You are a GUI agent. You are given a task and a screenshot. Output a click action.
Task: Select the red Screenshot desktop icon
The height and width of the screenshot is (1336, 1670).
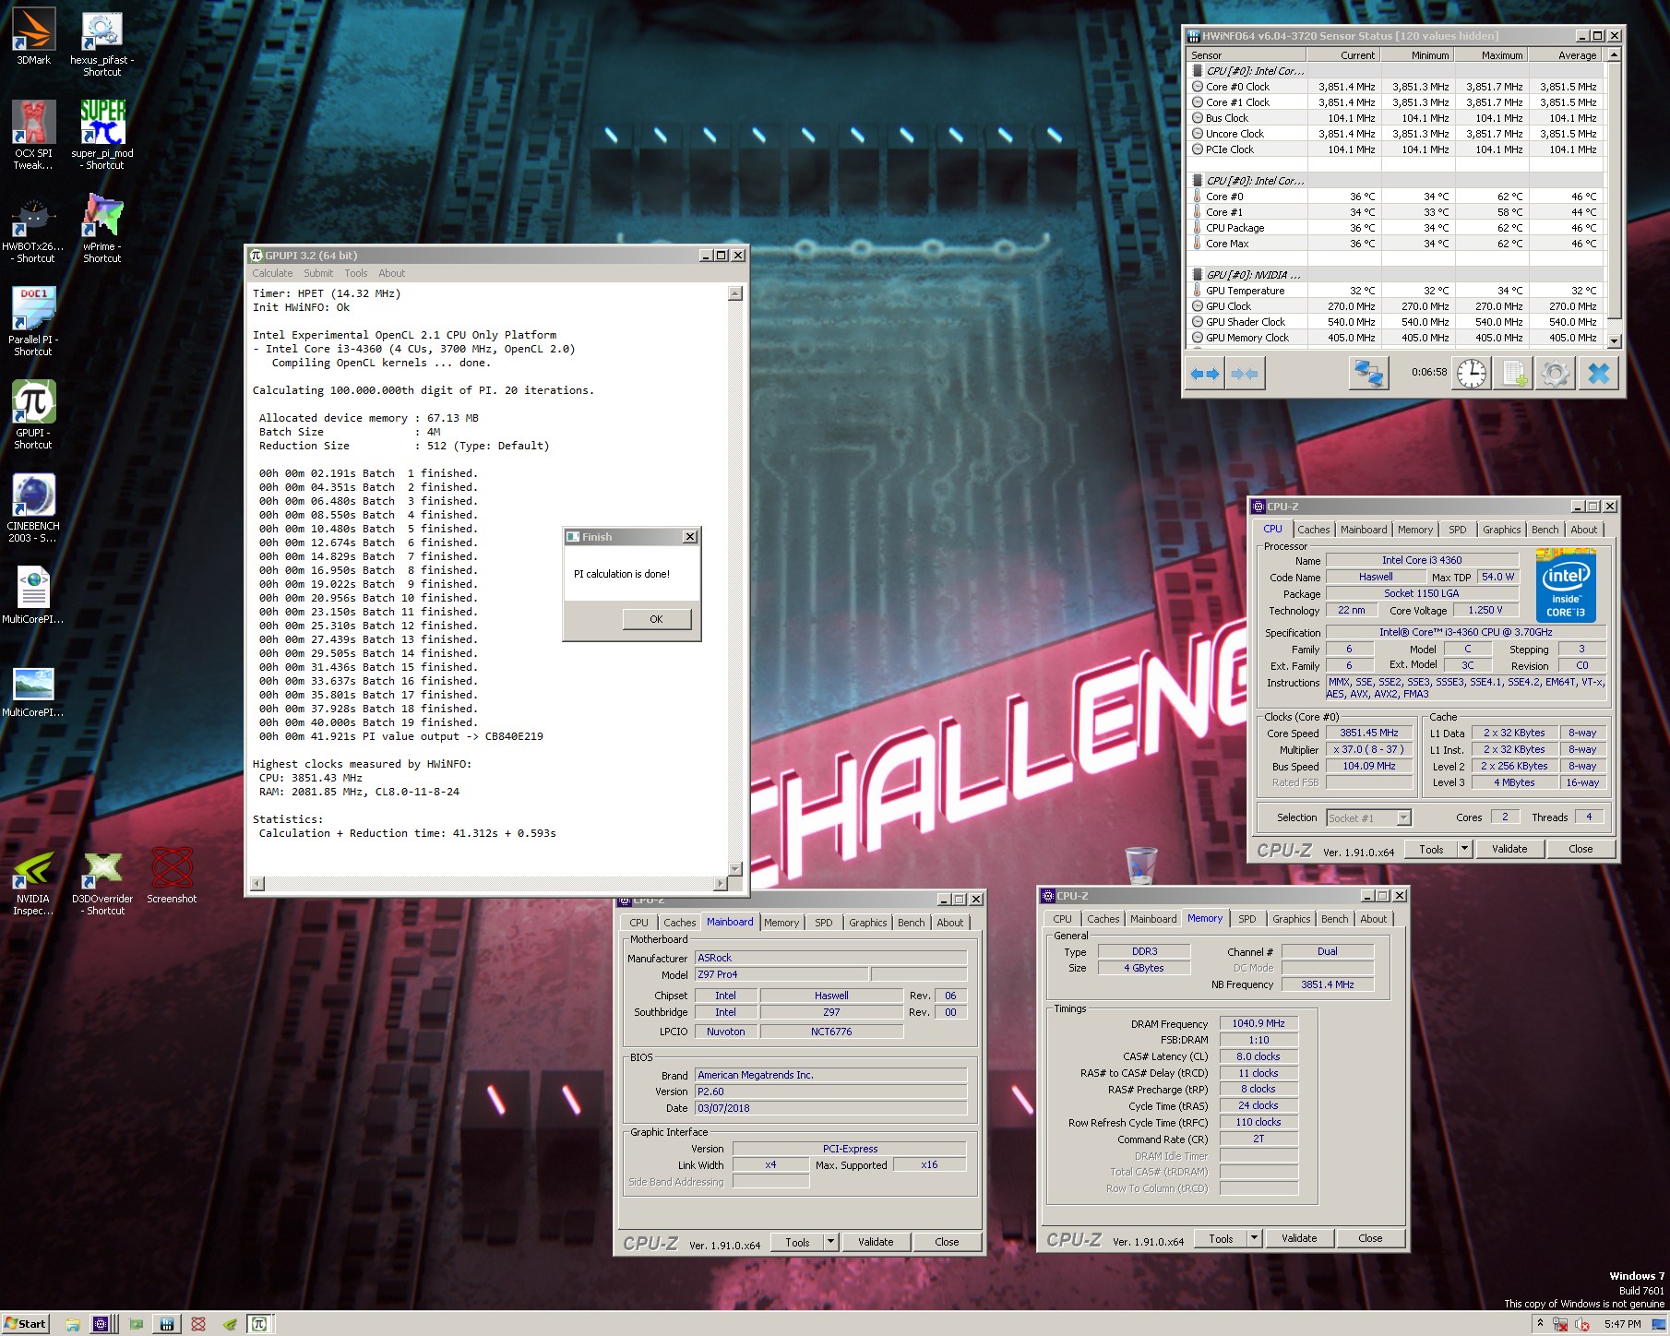172,876
